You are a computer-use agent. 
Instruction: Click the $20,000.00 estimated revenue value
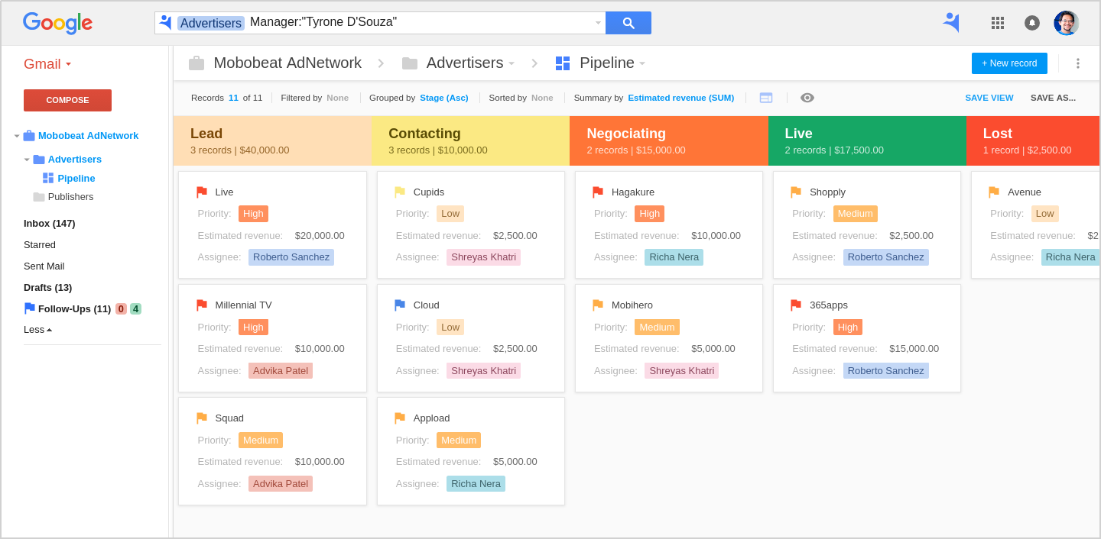(320, 236)
